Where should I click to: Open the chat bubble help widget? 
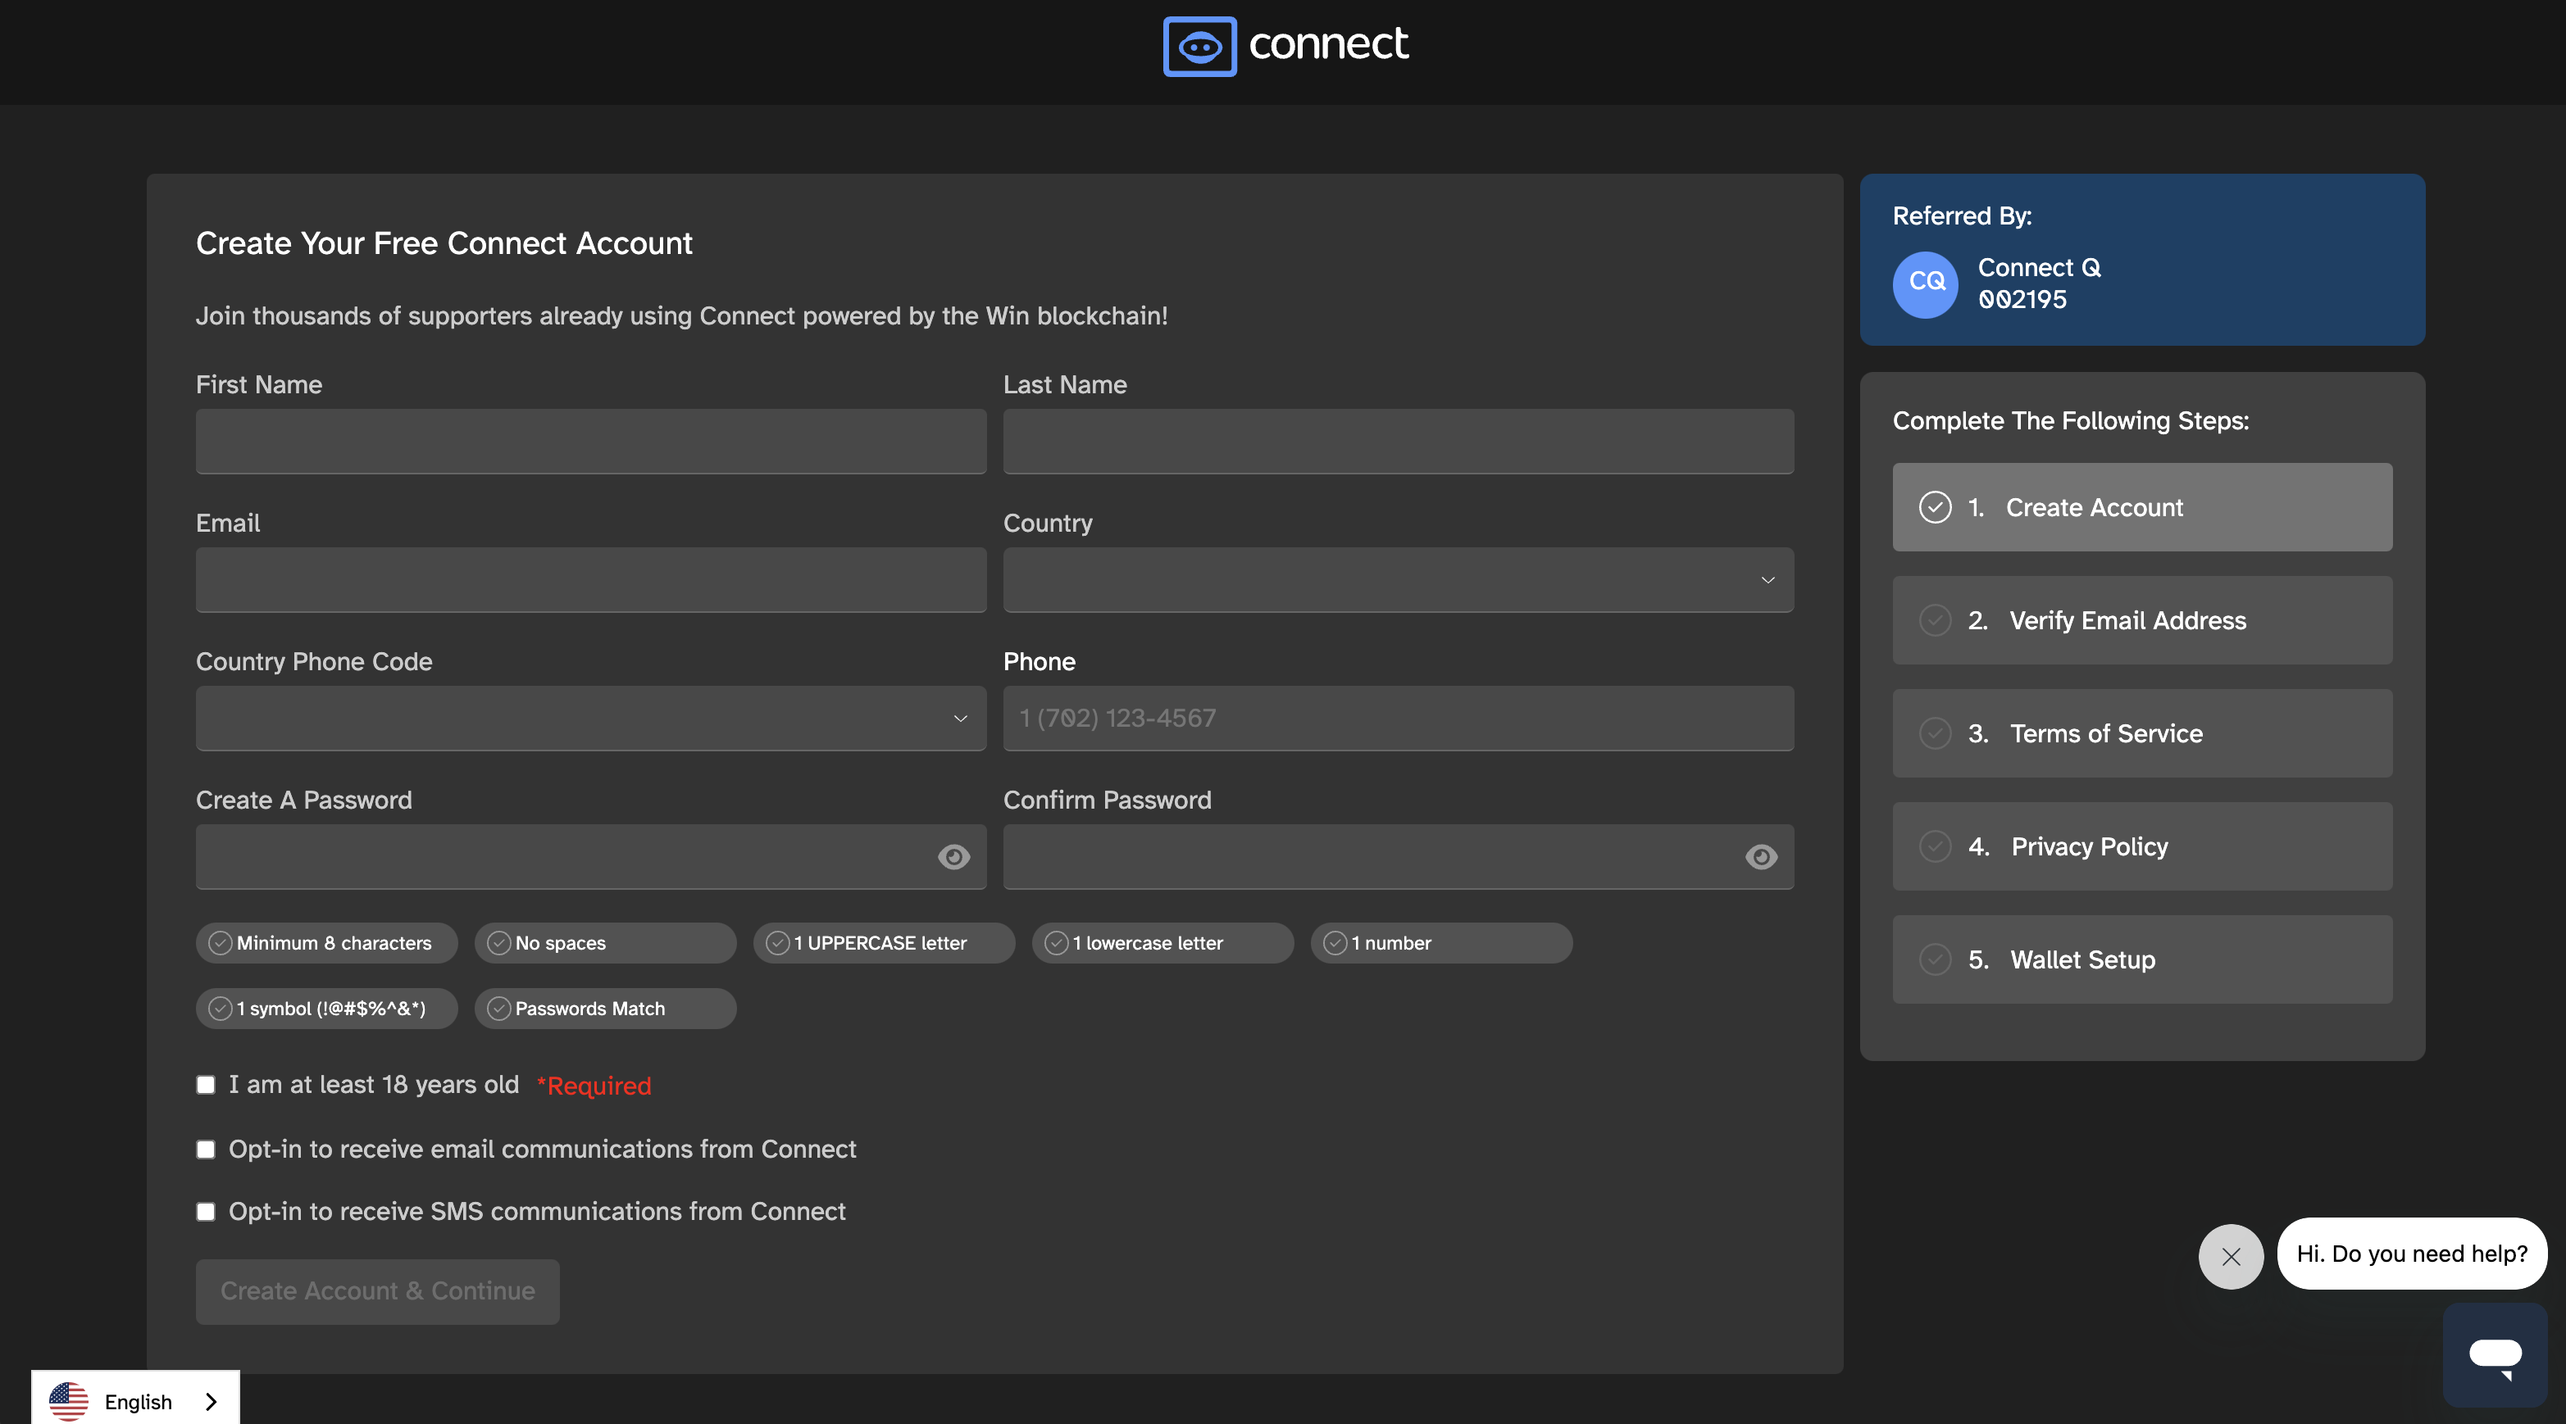pyautogui.click(x=2495, y=1355)
